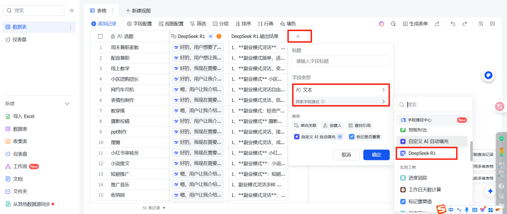This screenshot has height=214, width=507.
Task: Click the sidebar search field
Action: (33, 10)
